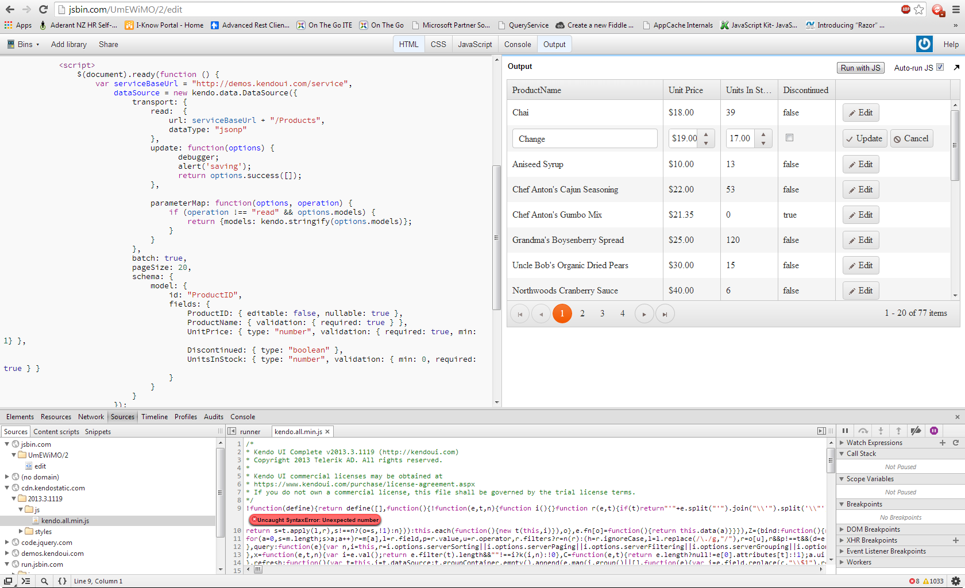Toggle the Auto-run JS checkbox
This screenshot has height=588, width=965.
pos(940,67)
